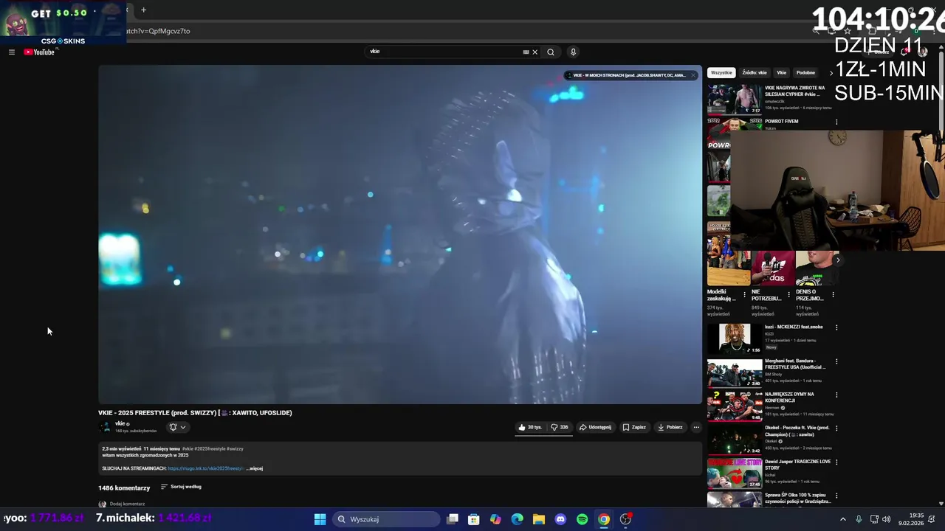Open File Explorer from taskbar
This screenshot has width=945, height=531.
tap(539, 519)
